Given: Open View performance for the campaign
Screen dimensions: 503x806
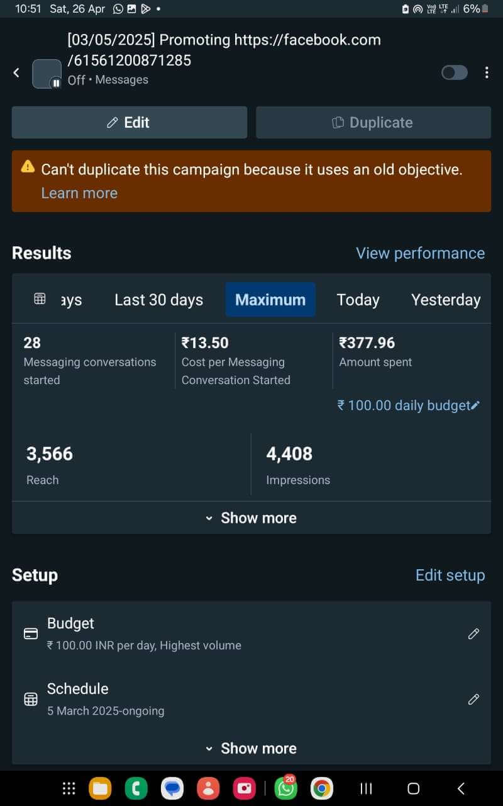Looking at the screenshot, I should pyautogui.click(x=420, y=253).
